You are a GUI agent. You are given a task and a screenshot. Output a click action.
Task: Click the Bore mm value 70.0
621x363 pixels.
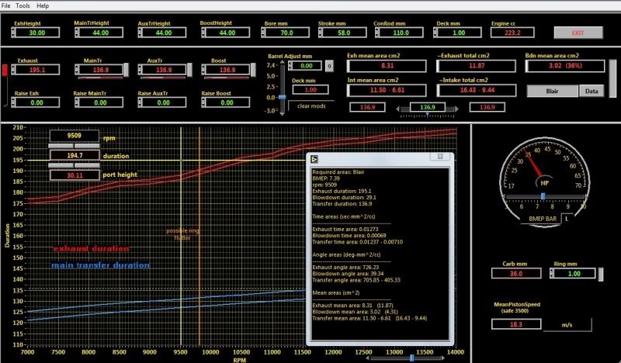click(x=286, y=33)
